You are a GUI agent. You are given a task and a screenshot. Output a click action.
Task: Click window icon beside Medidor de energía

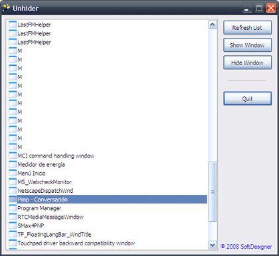pyautogui.click(x=13, y=164)
